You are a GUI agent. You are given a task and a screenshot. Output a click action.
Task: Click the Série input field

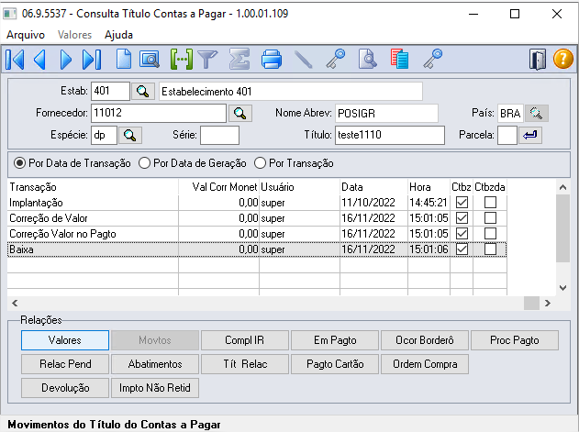(219, 135)
